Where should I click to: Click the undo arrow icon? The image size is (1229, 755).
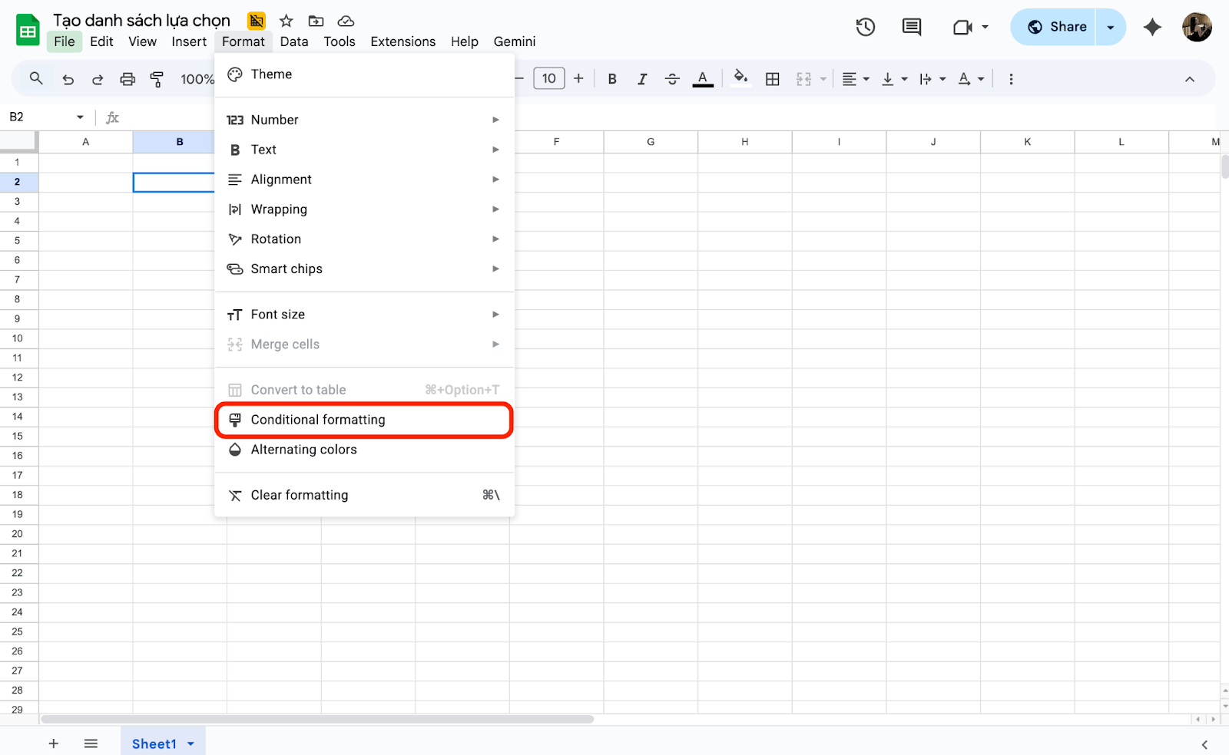coord(68,79)
